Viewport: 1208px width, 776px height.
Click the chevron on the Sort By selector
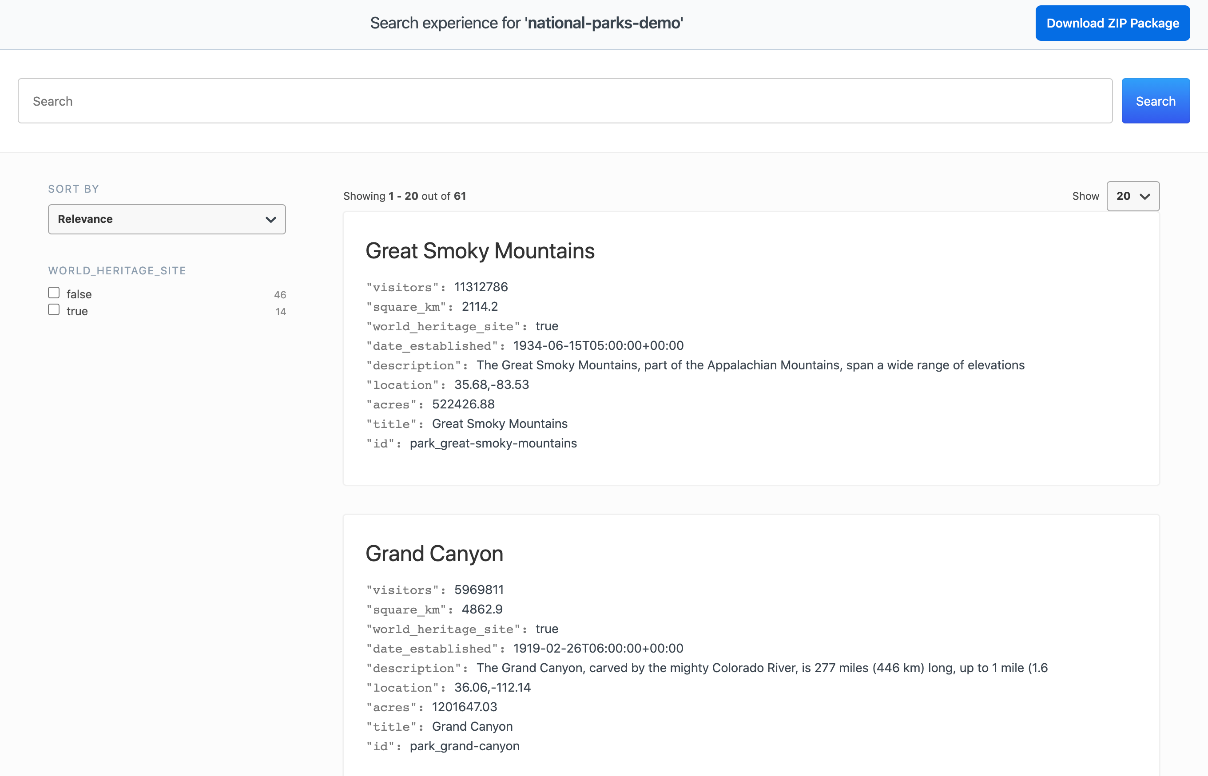[x=270, y=219]
